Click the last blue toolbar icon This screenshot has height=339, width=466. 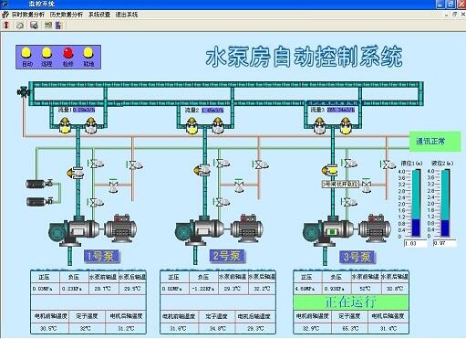[x=59, y=26]
